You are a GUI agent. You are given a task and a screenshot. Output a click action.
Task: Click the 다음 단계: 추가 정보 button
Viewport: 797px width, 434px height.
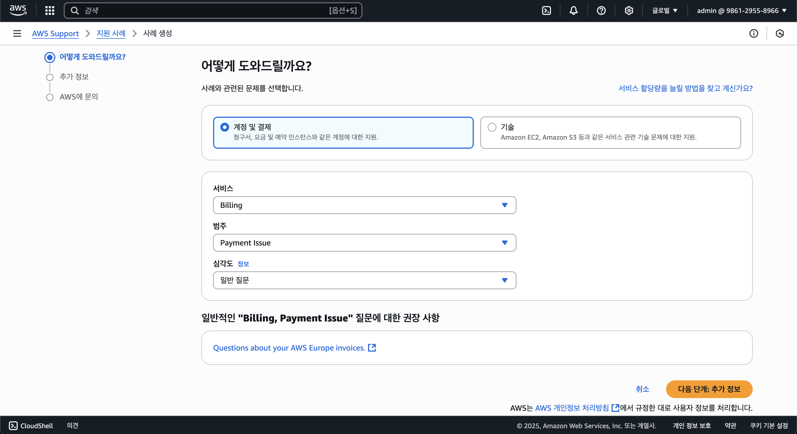click(709, 389)
